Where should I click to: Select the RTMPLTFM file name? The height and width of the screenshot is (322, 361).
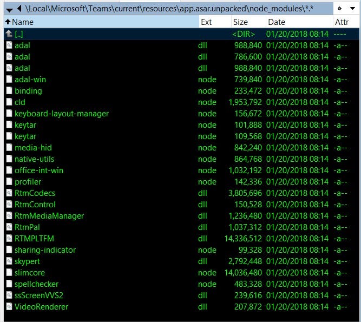pos(34,239)
